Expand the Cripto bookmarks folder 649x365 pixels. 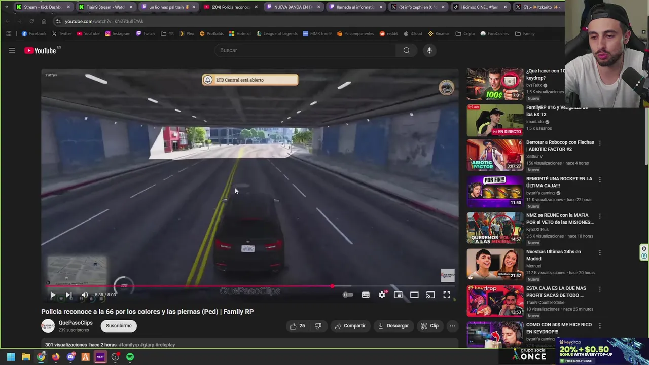tap(465, 34)
